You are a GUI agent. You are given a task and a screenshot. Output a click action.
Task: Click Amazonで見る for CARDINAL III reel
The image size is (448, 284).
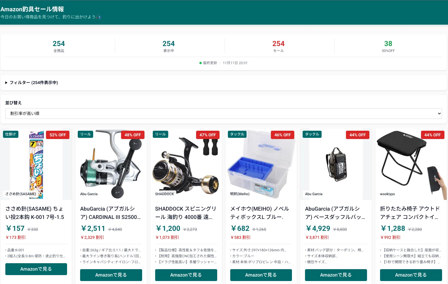point(111,275)
